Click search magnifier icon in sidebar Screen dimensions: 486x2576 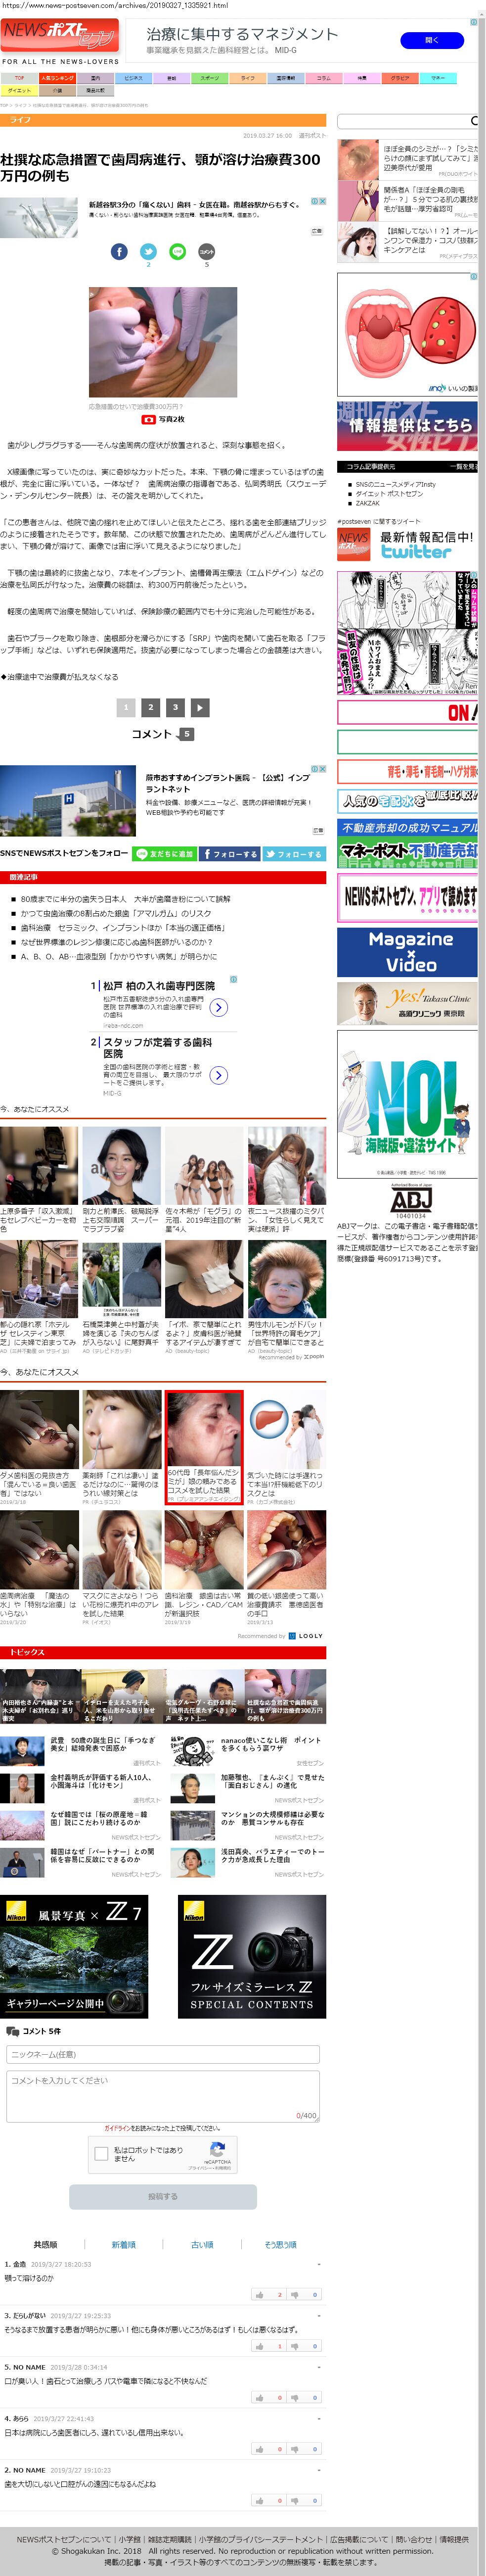[x=474, y=121]
